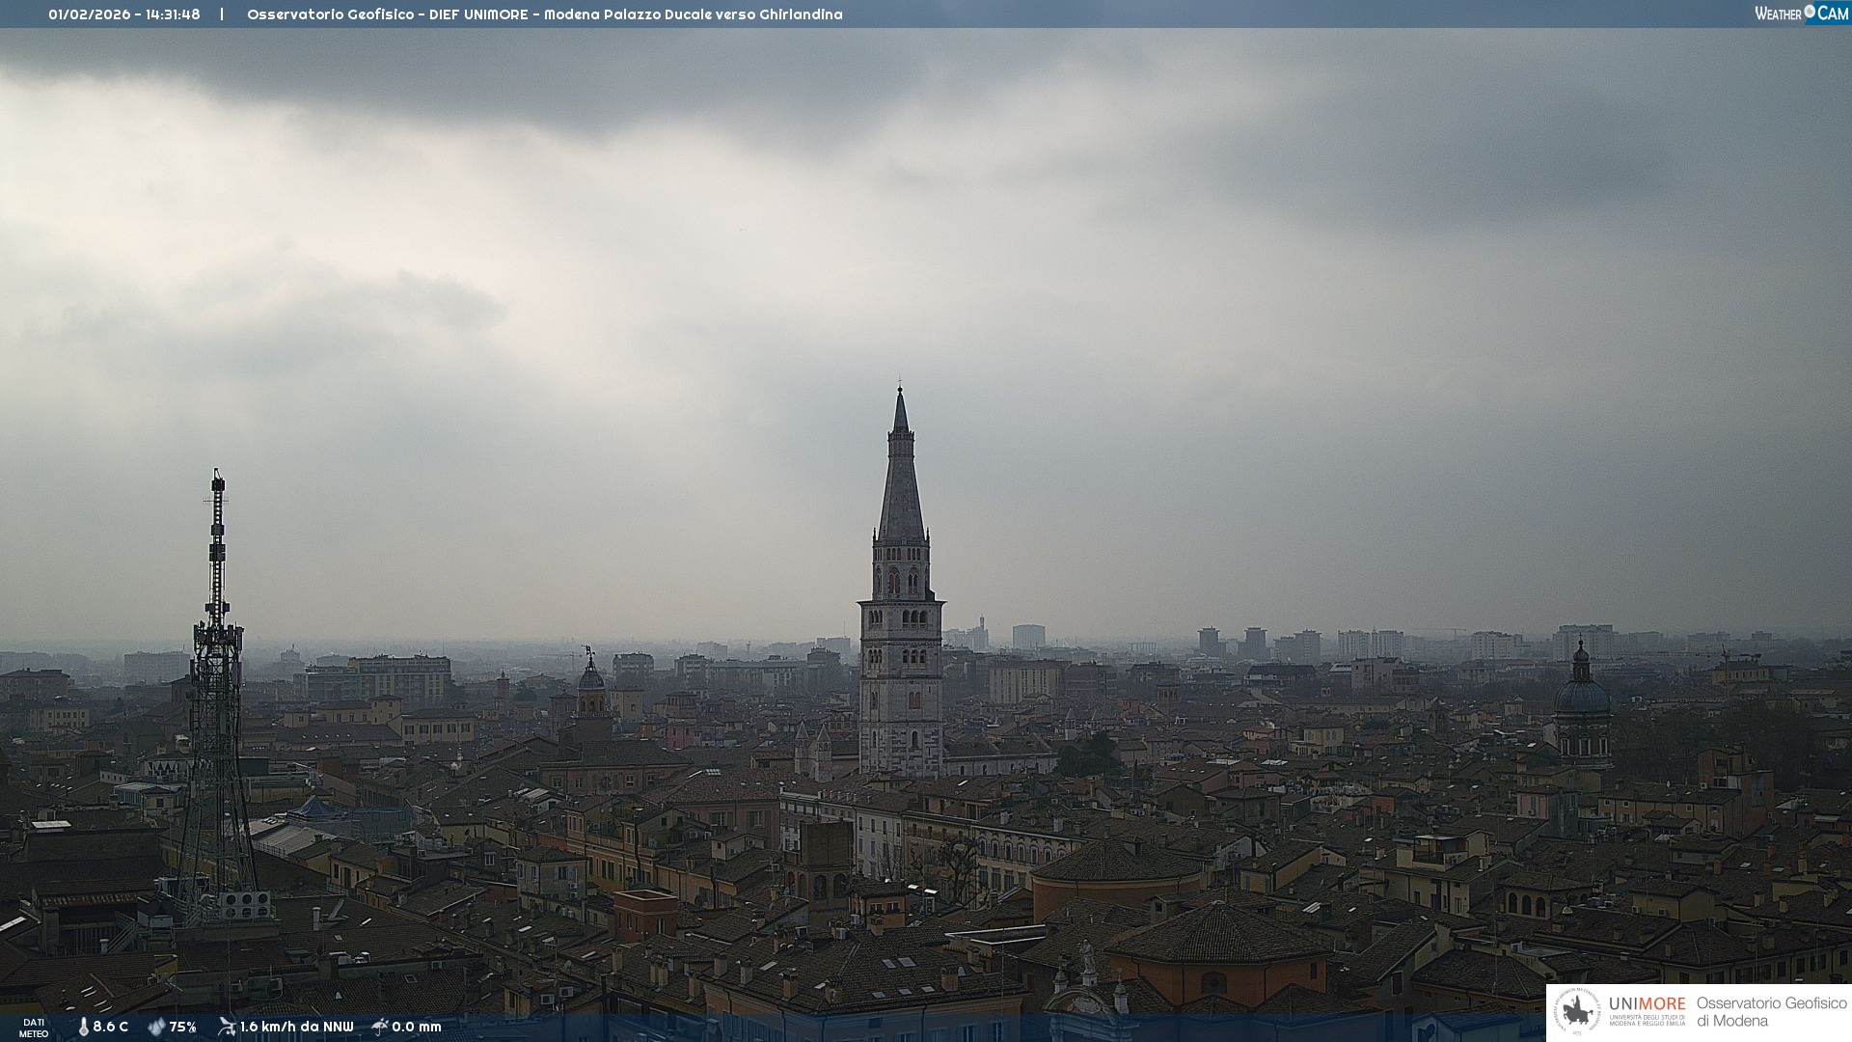The image size is (1852, 1042).
Task: Click the 0.0 mm rainfall value
Action: click(x=417, y=1028)
